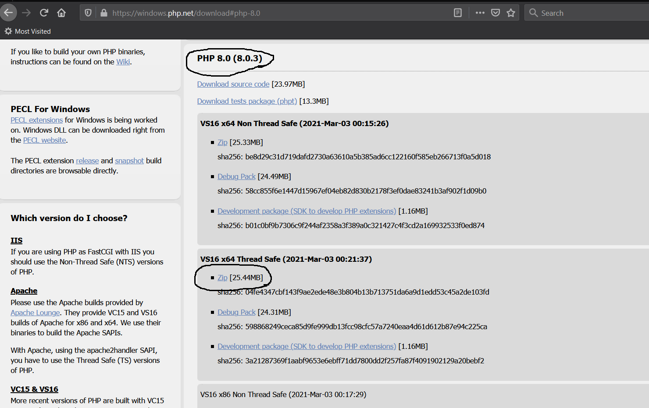This screenshot has height=408, width=649.
Task: Open page actions three-dots menu
Action: (x=480, y=13)
